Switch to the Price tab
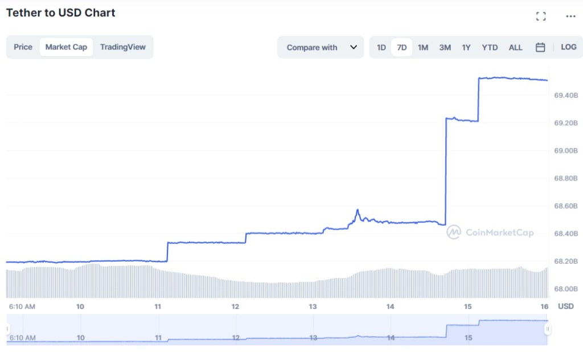The image size is (583, 352). click(x=23, y=47)
